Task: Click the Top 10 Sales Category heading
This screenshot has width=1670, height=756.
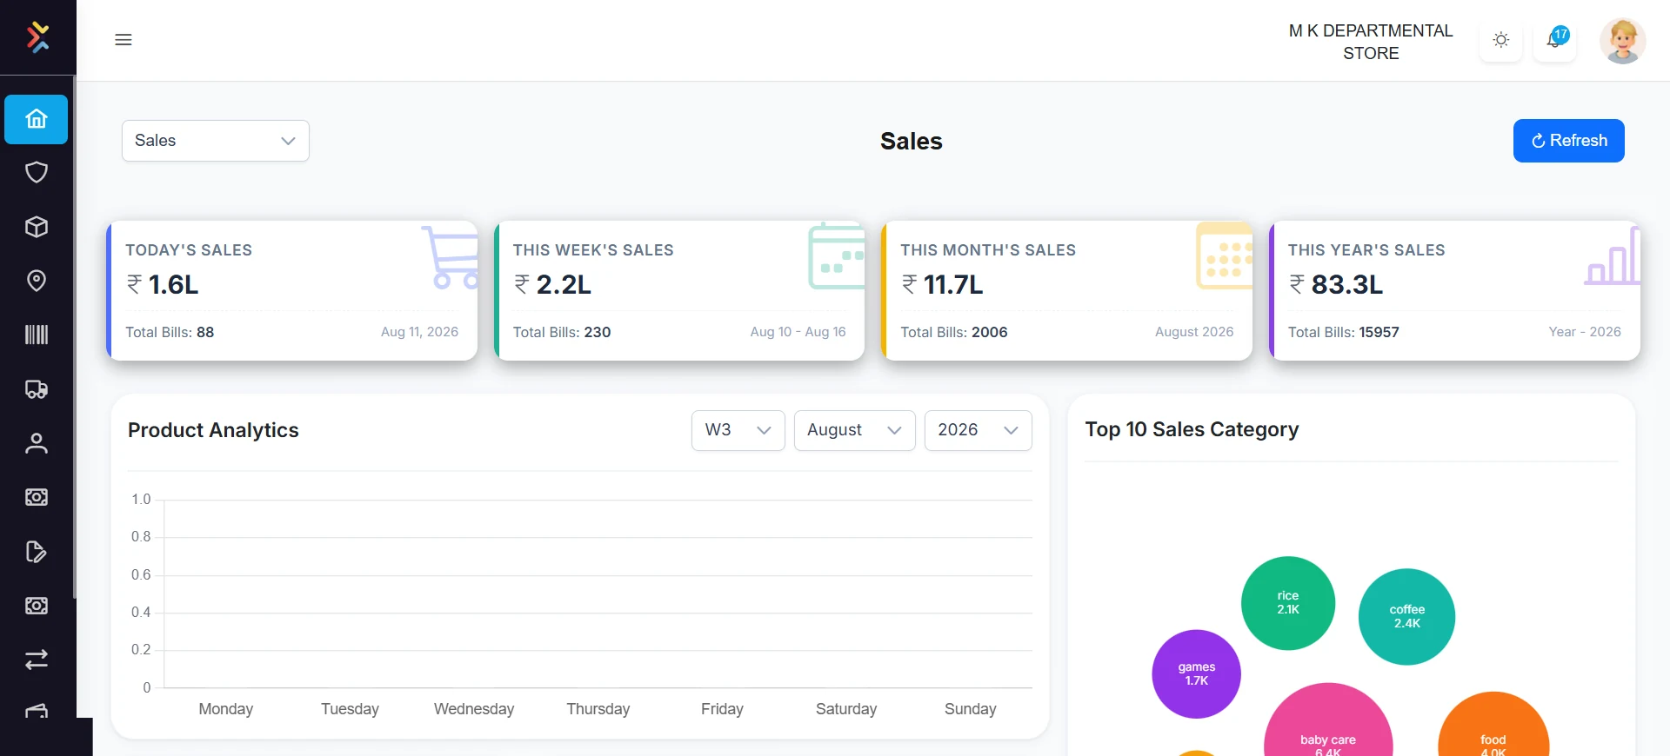Action: coord(1192,429)
